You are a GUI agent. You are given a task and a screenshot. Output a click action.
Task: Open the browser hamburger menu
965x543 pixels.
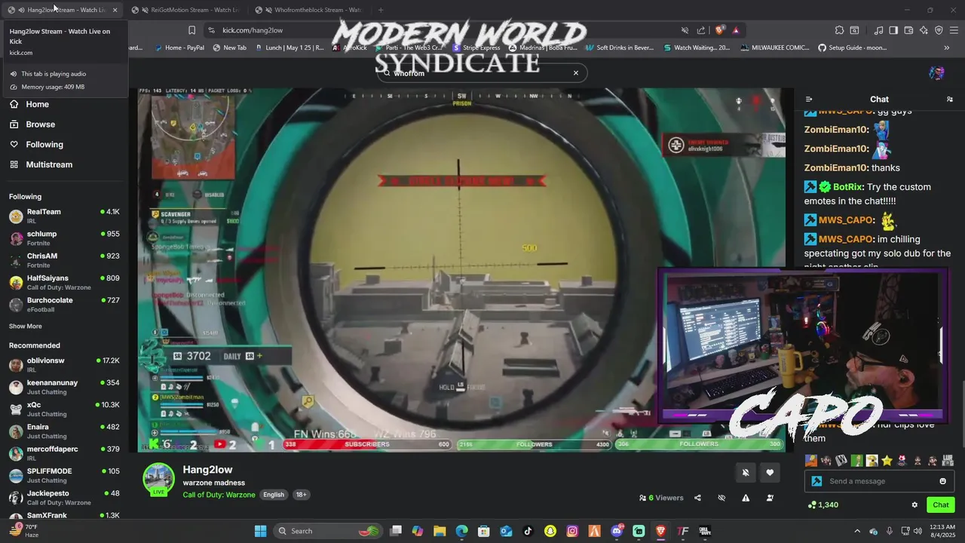tap(954, 30)
